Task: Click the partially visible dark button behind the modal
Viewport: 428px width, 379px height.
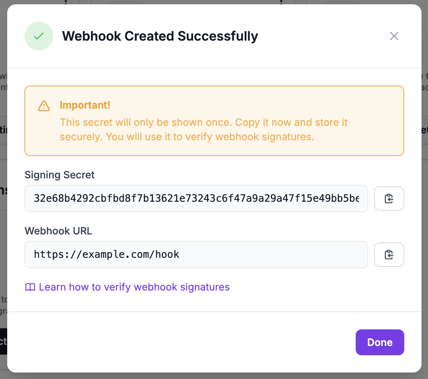Action: coord(3,342)
